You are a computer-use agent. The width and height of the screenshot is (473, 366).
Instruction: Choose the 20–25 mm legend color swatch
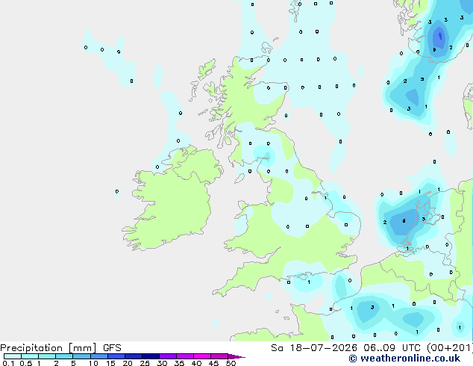tap(134, 356)
